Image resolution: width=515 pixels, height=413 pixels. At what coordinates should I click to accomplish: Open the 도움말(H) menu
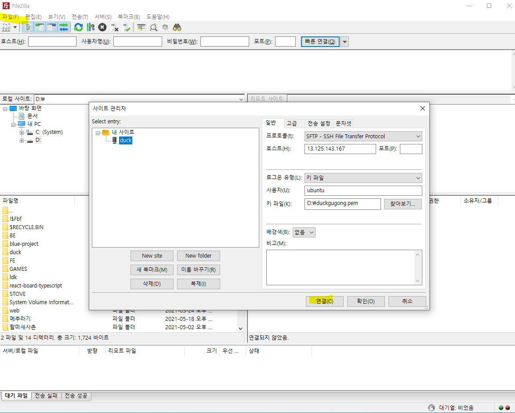point(158,17)
